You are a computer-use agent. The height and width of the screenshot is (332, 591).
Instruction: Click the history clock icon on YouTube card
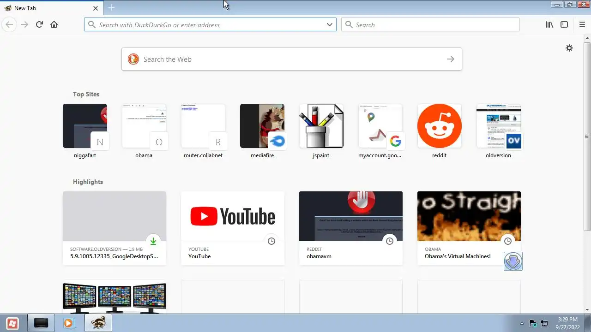(271, 241)
